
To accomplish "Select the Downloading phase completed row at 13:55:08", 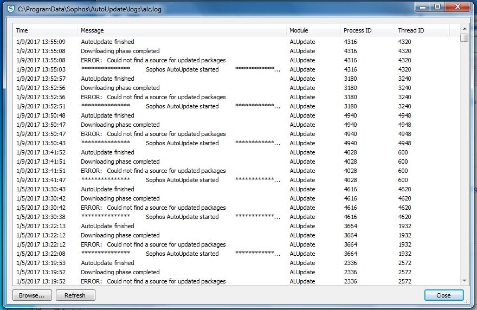I will click(236, 51).
